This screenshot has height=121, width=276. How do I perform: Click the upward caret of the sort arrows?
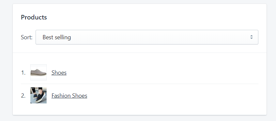click(x=252, y=36)
